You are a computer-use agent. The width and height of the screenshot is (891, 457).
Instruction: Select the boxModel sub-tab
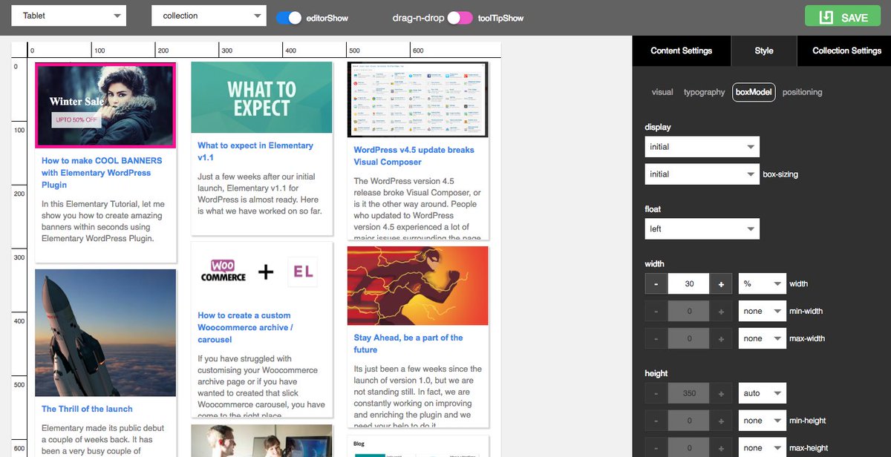[x=754, y=92]
